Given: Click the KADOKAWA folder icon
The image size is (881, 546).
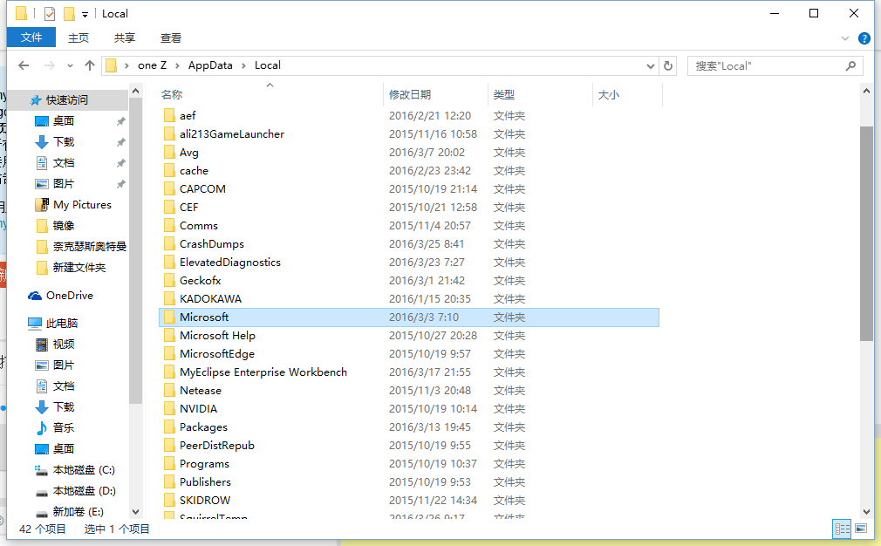Looking at the screenshot, I should [x=169, y=299].
